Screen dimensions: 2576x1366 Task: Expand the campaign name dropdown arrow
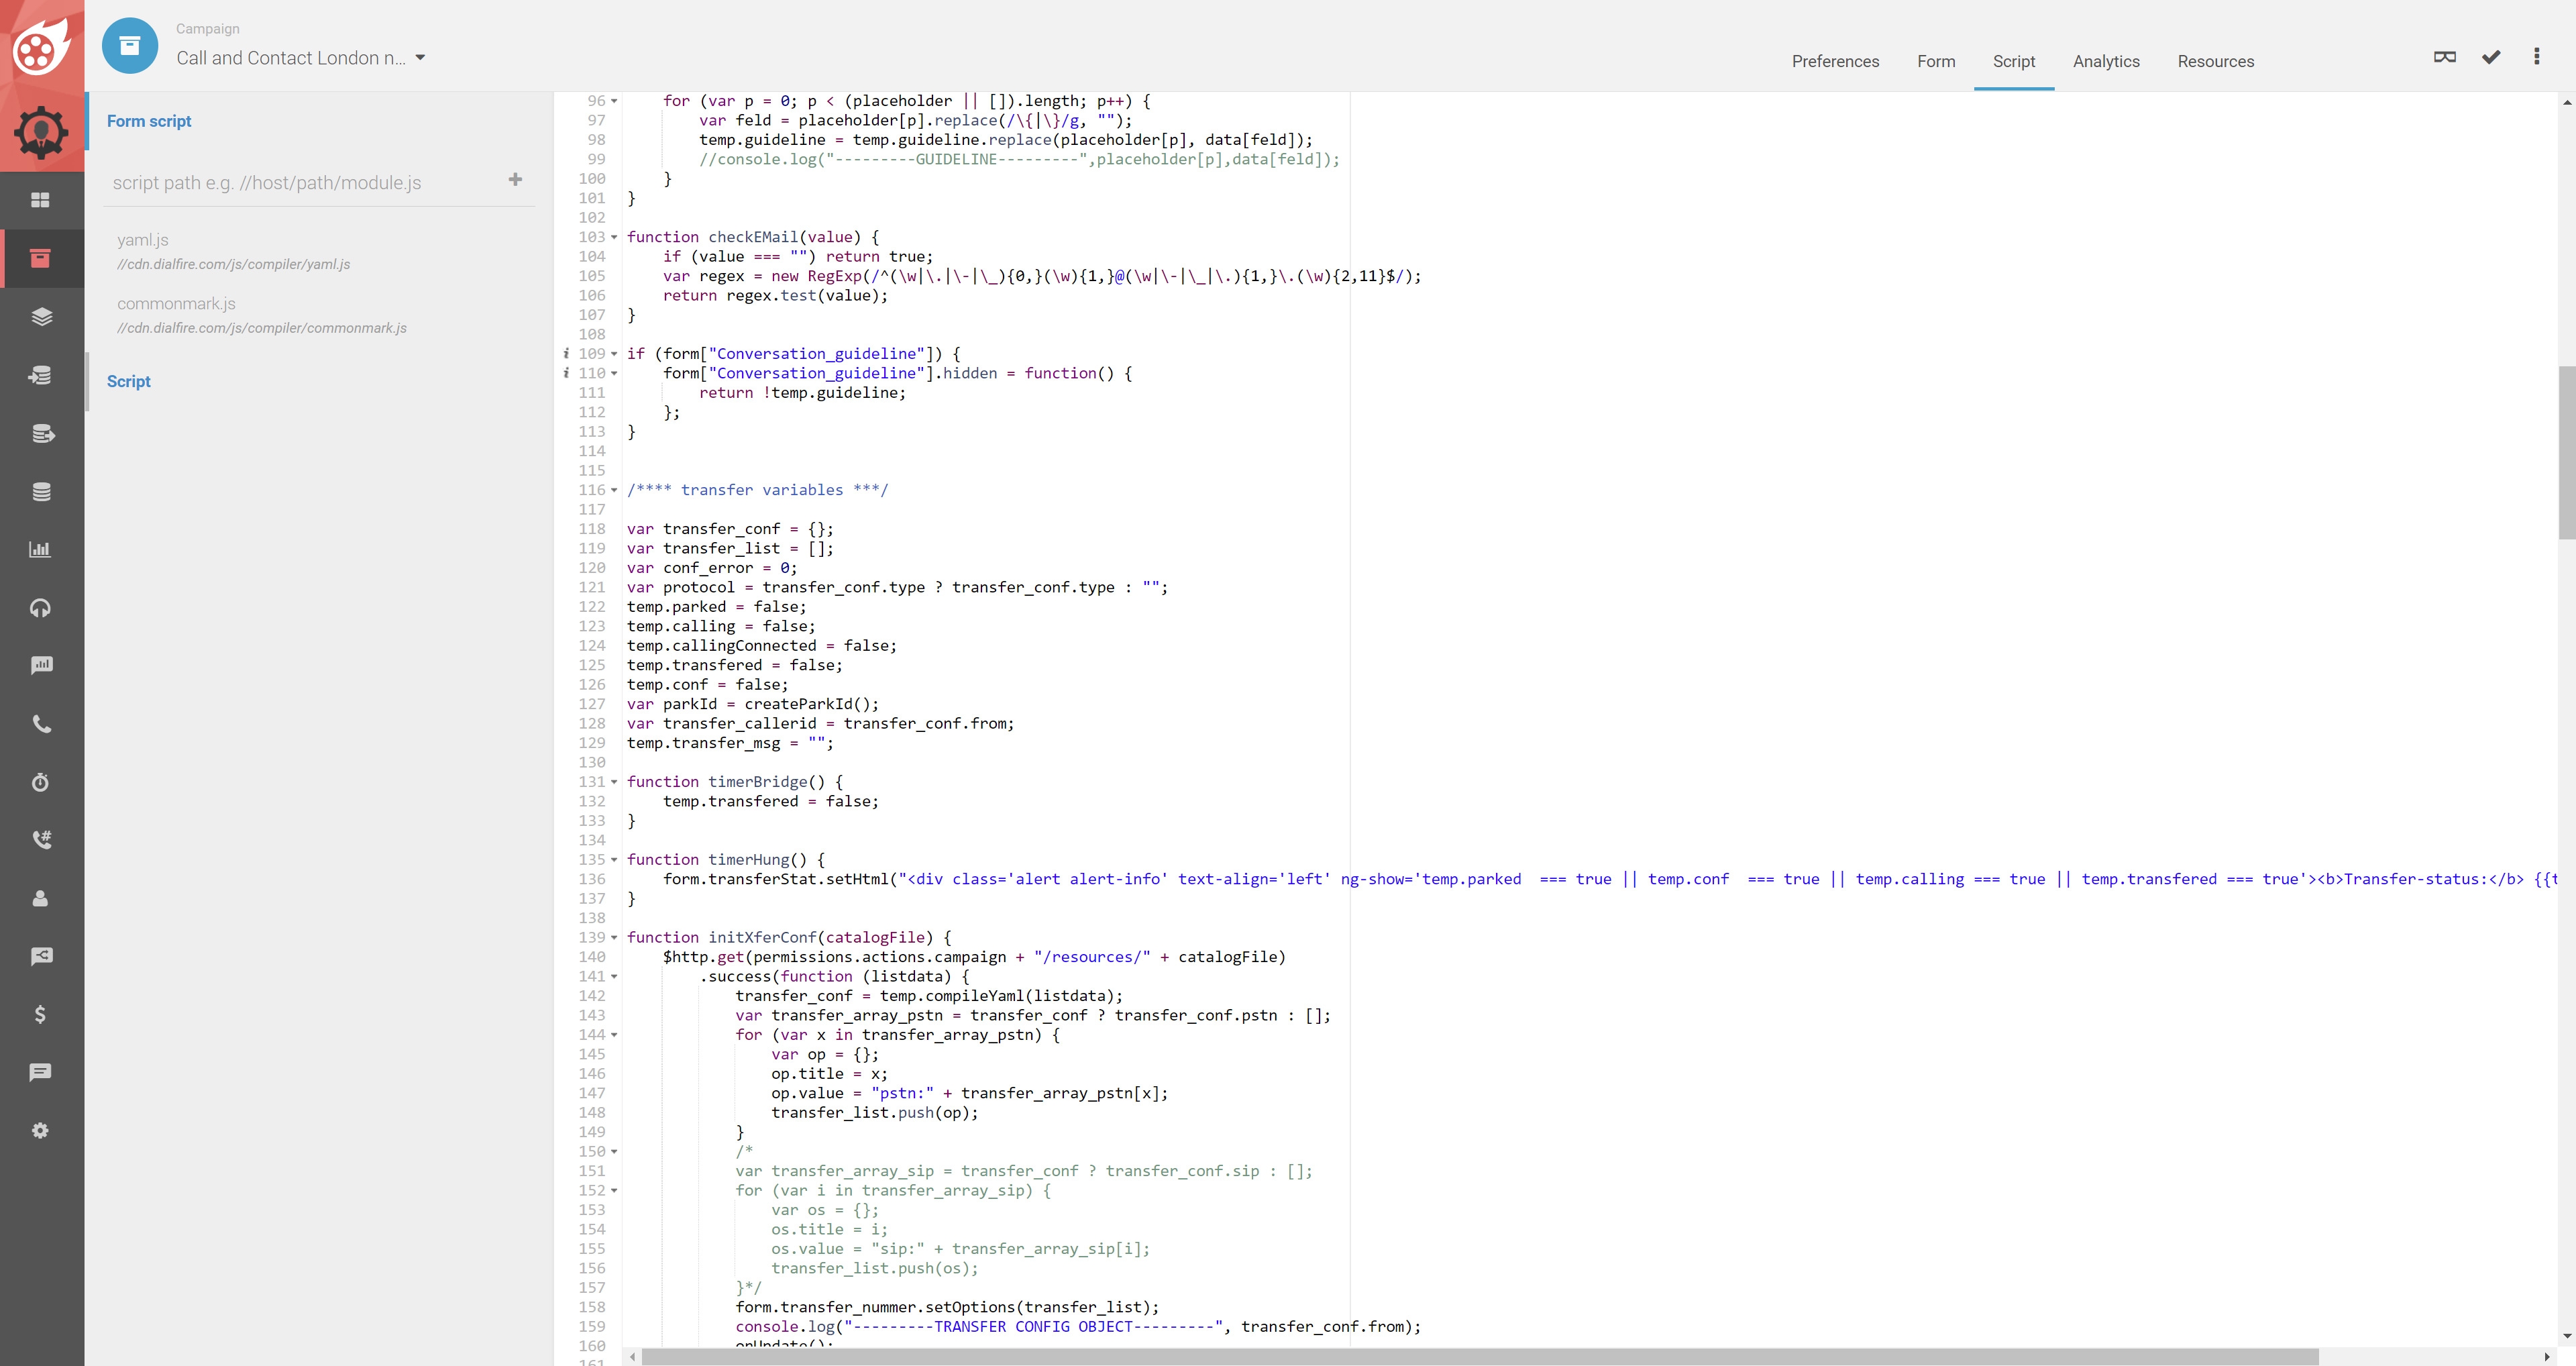tap(420, 58)
